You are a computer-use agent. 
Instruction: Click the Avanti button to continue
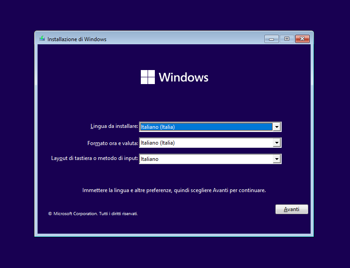pyautogui.click(x=292, y=209)
